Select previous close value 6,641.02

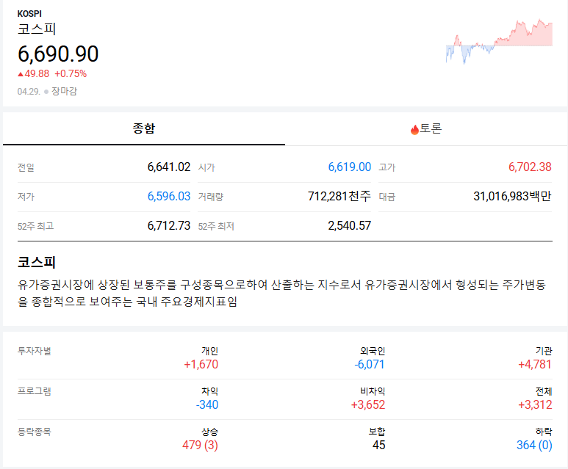coord(169,167)
